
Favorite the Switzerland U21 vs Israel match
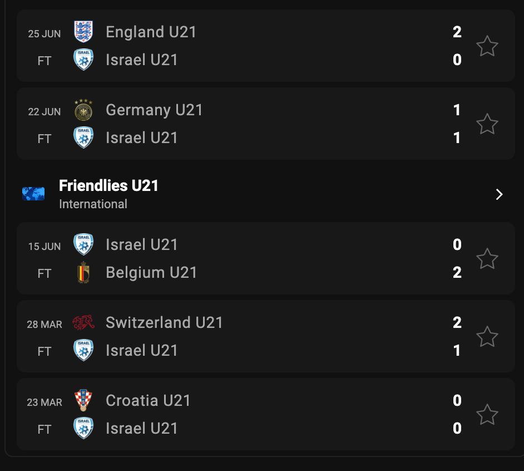(487, 337)
